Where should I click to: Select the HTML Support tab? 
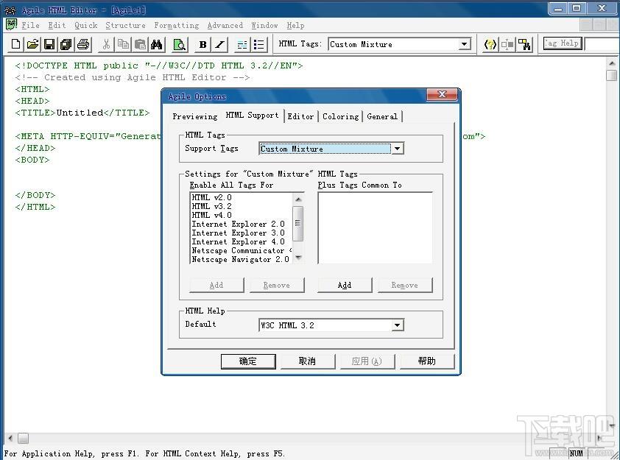click(x=253, y=116)
